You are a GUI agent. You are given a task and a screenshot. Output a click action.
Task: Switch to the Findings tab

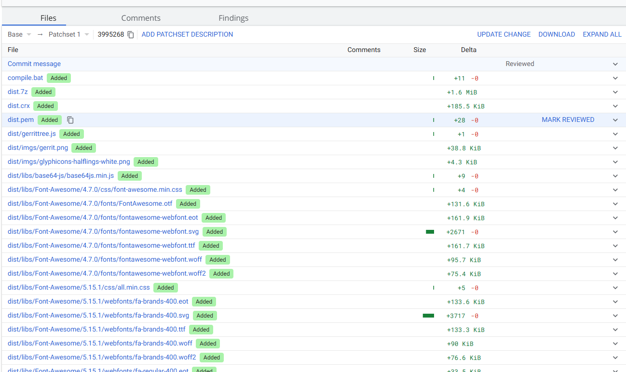tap(233, 18)
